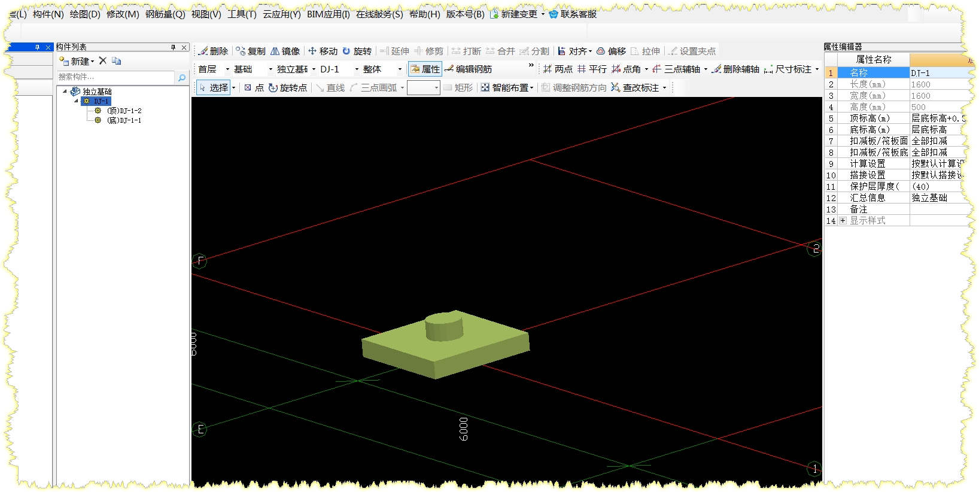The image size is (979, 492).
Task: Show hidden toolbar items with » chevron
Action: coord(531,65)
